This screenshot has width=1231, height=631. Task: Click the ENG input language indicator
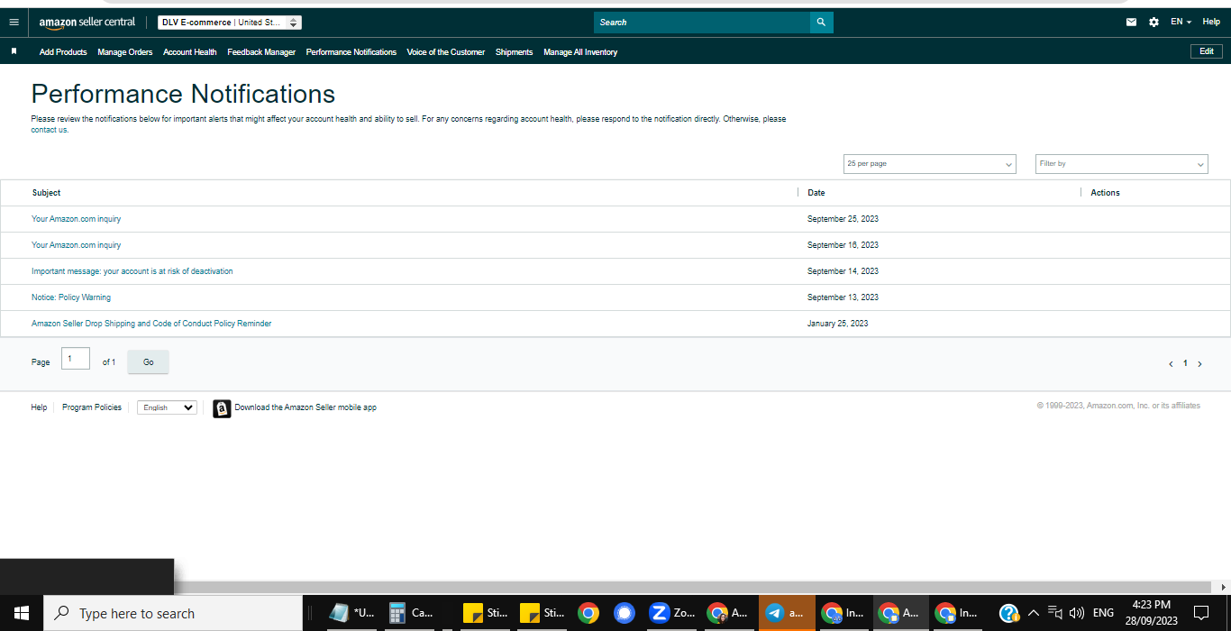click(x=1103, y=613)
